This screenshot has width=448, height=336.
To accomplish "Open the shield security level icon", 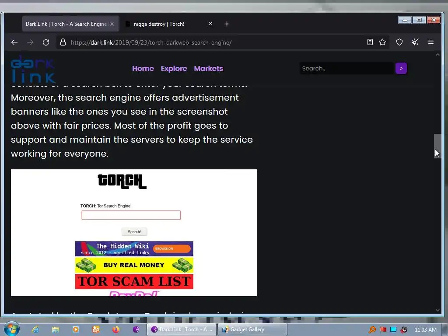I will tap(399, 42).
